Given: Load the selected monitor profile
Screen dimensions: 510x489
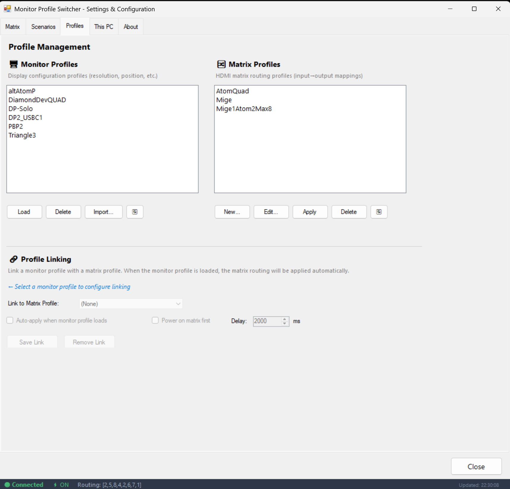Looking at the screenshot, I should tap(24, 212).
